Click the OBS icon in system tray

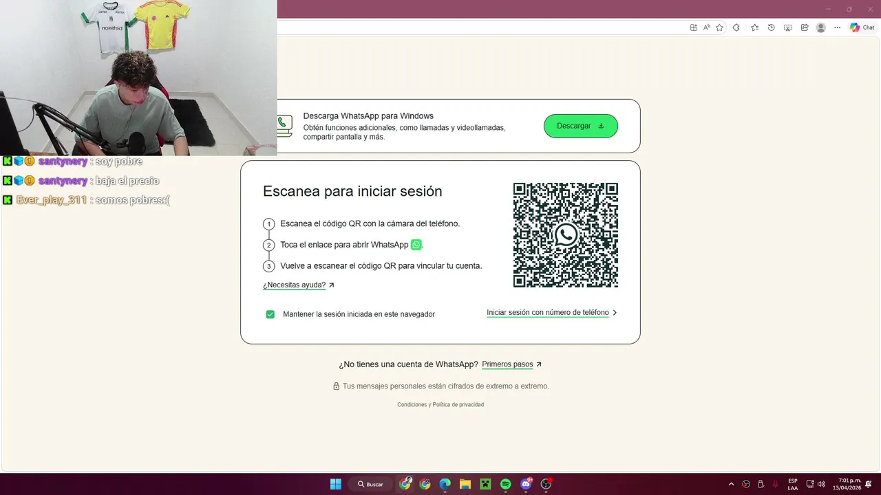click(746, 484)
